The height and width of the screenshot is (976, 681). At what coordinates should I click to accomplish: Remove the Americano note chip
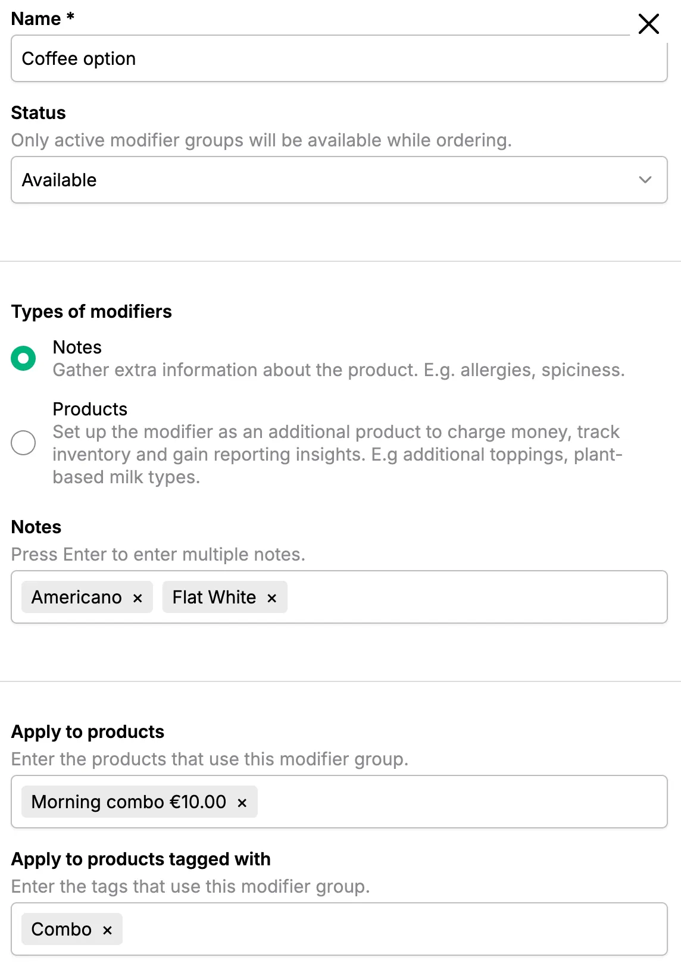(x=138, y=598)
